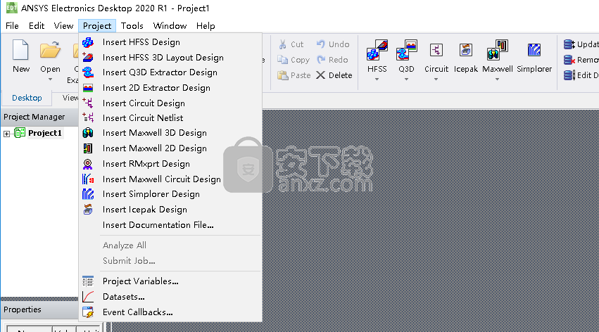The image size is (599, 332).
Task: Click the Icepak toolbar icon
Action: click(466, 50)
